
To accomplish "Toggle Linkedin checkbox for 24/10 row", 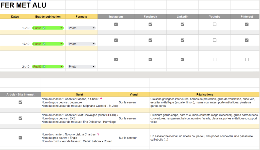I will 182,60.
